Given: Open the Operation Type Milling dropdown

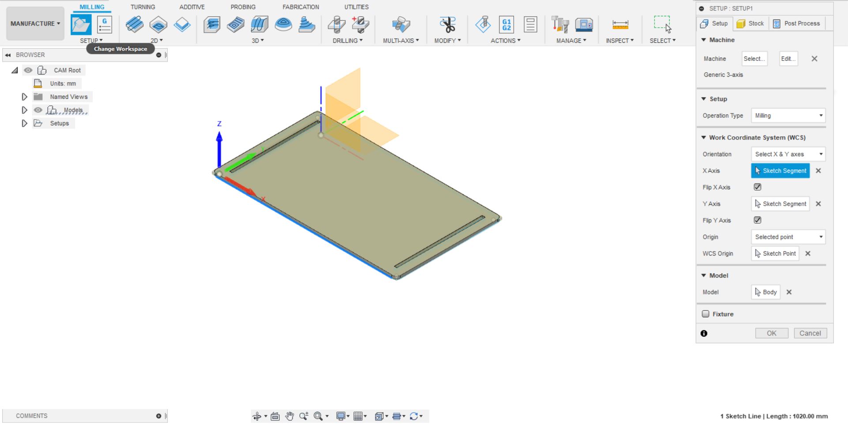Looking at the screenshot, I should pos(788,116).
